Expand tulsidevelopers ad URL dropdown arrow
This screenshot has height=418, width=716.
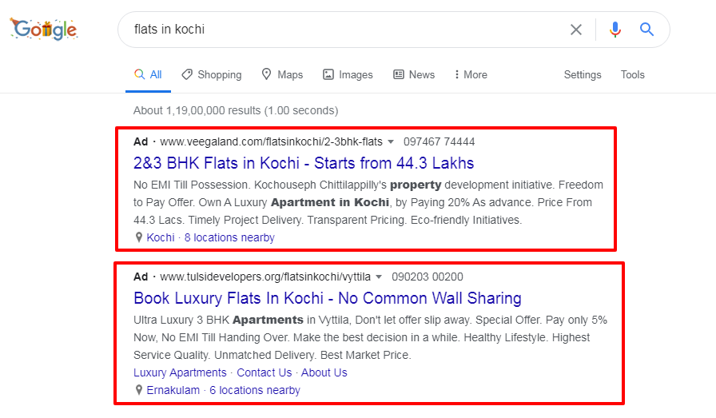(x=379, y=277)
